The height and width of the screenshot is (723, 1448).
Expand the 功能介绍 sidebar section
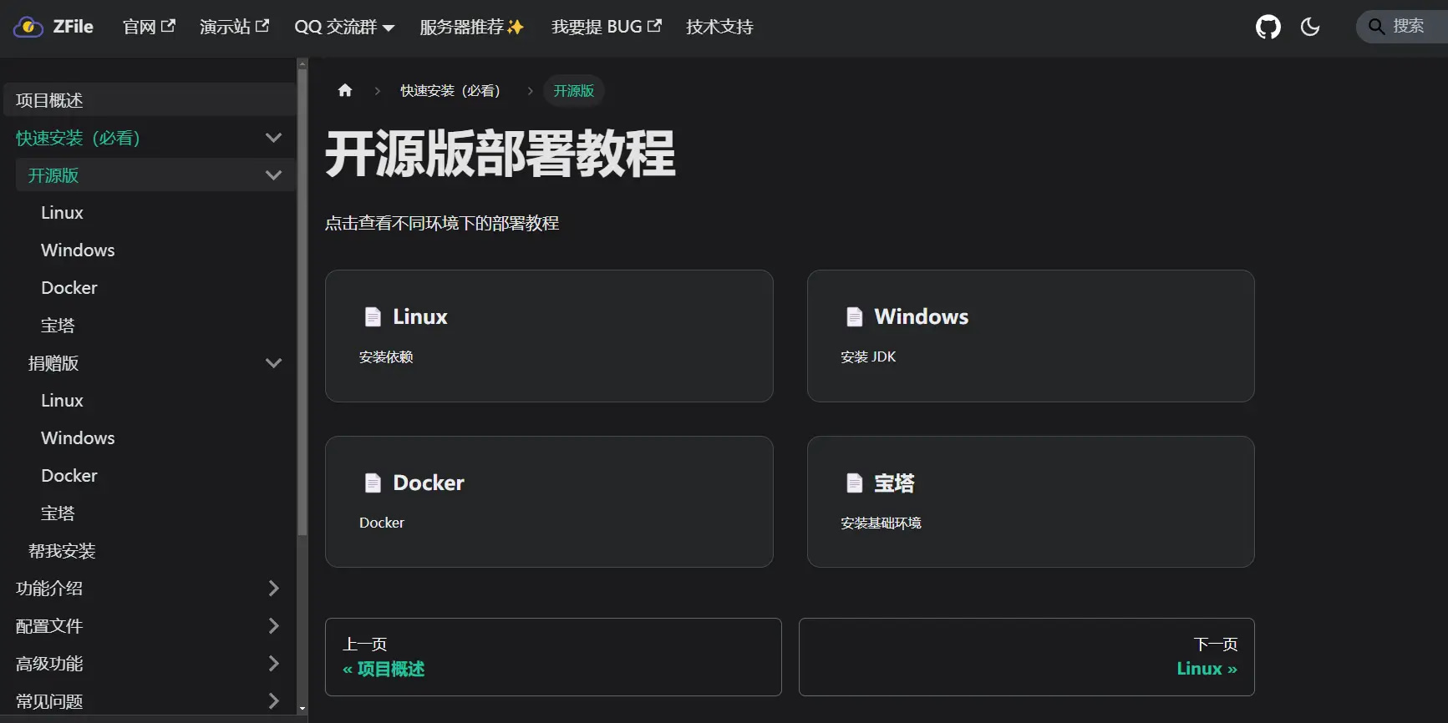coord(273,589)
